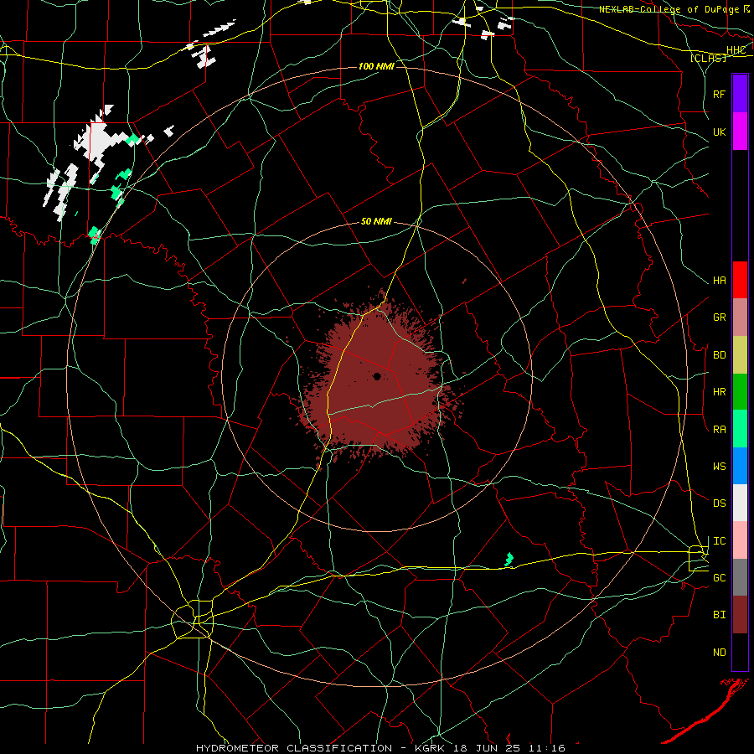
Task: Select the gray GC legend swatch
Action: [x=740, y=577]
